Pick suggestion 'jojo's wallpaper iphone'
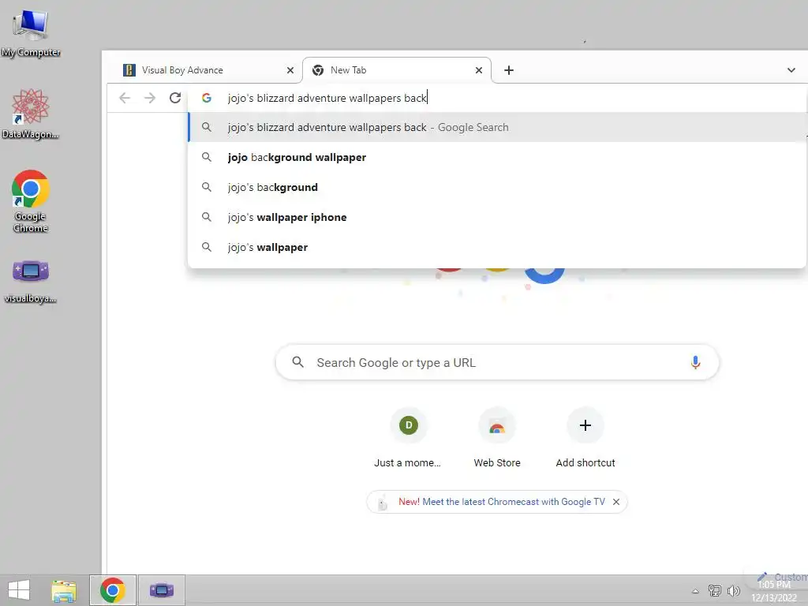808x606 pixels. [x=497, y=217]
